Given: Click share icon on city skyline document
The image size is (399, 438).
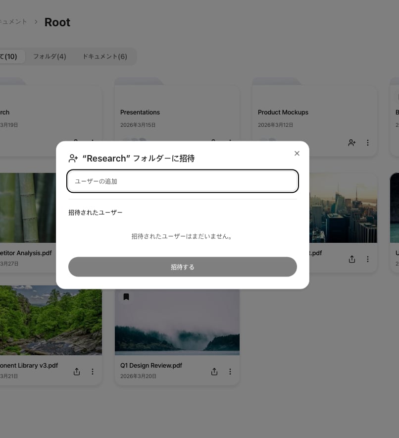Looking at the screenshot, I should 352,259.
